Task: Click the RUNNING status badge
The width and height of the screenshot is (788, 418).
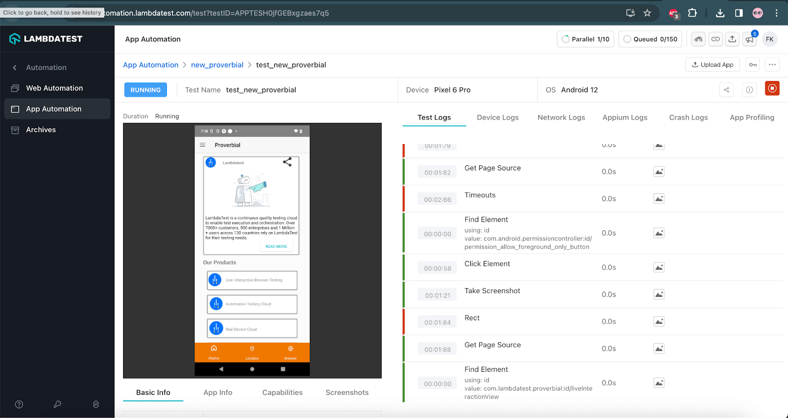Action: [146, 90]
